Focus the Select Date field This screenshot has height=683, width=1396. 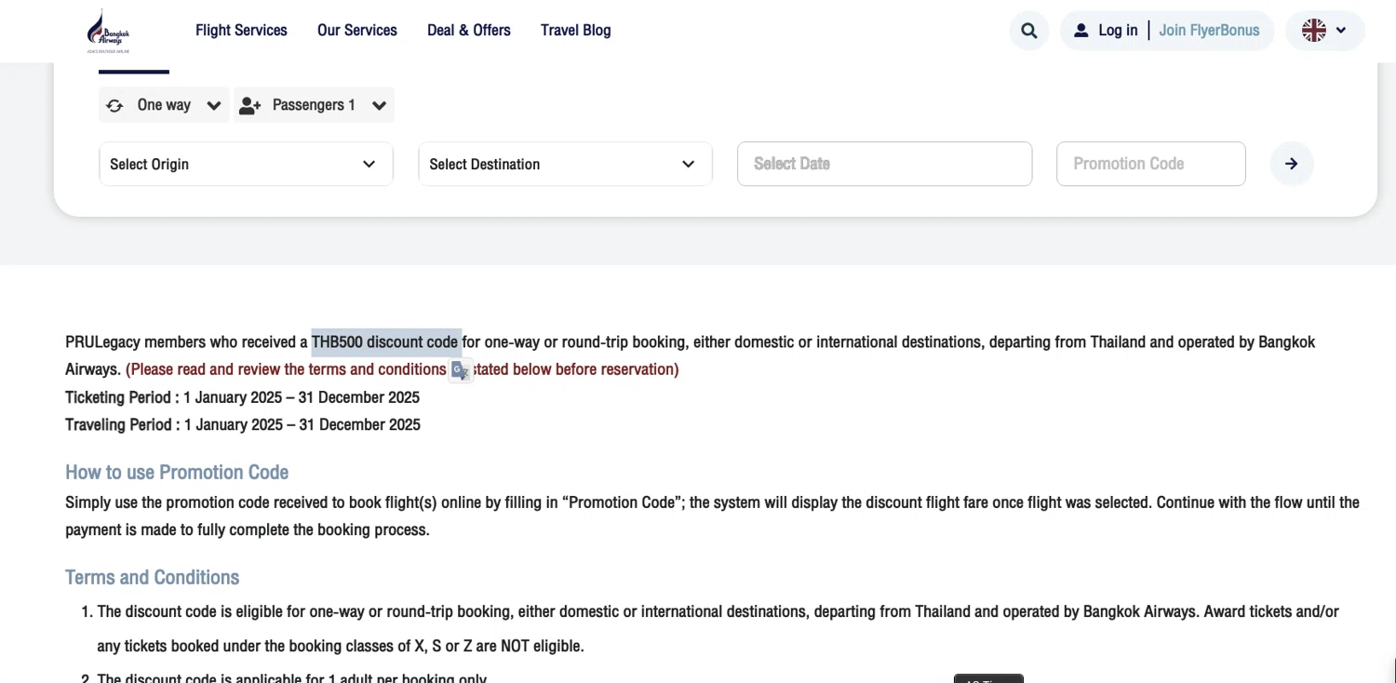[x=884, y=164]
